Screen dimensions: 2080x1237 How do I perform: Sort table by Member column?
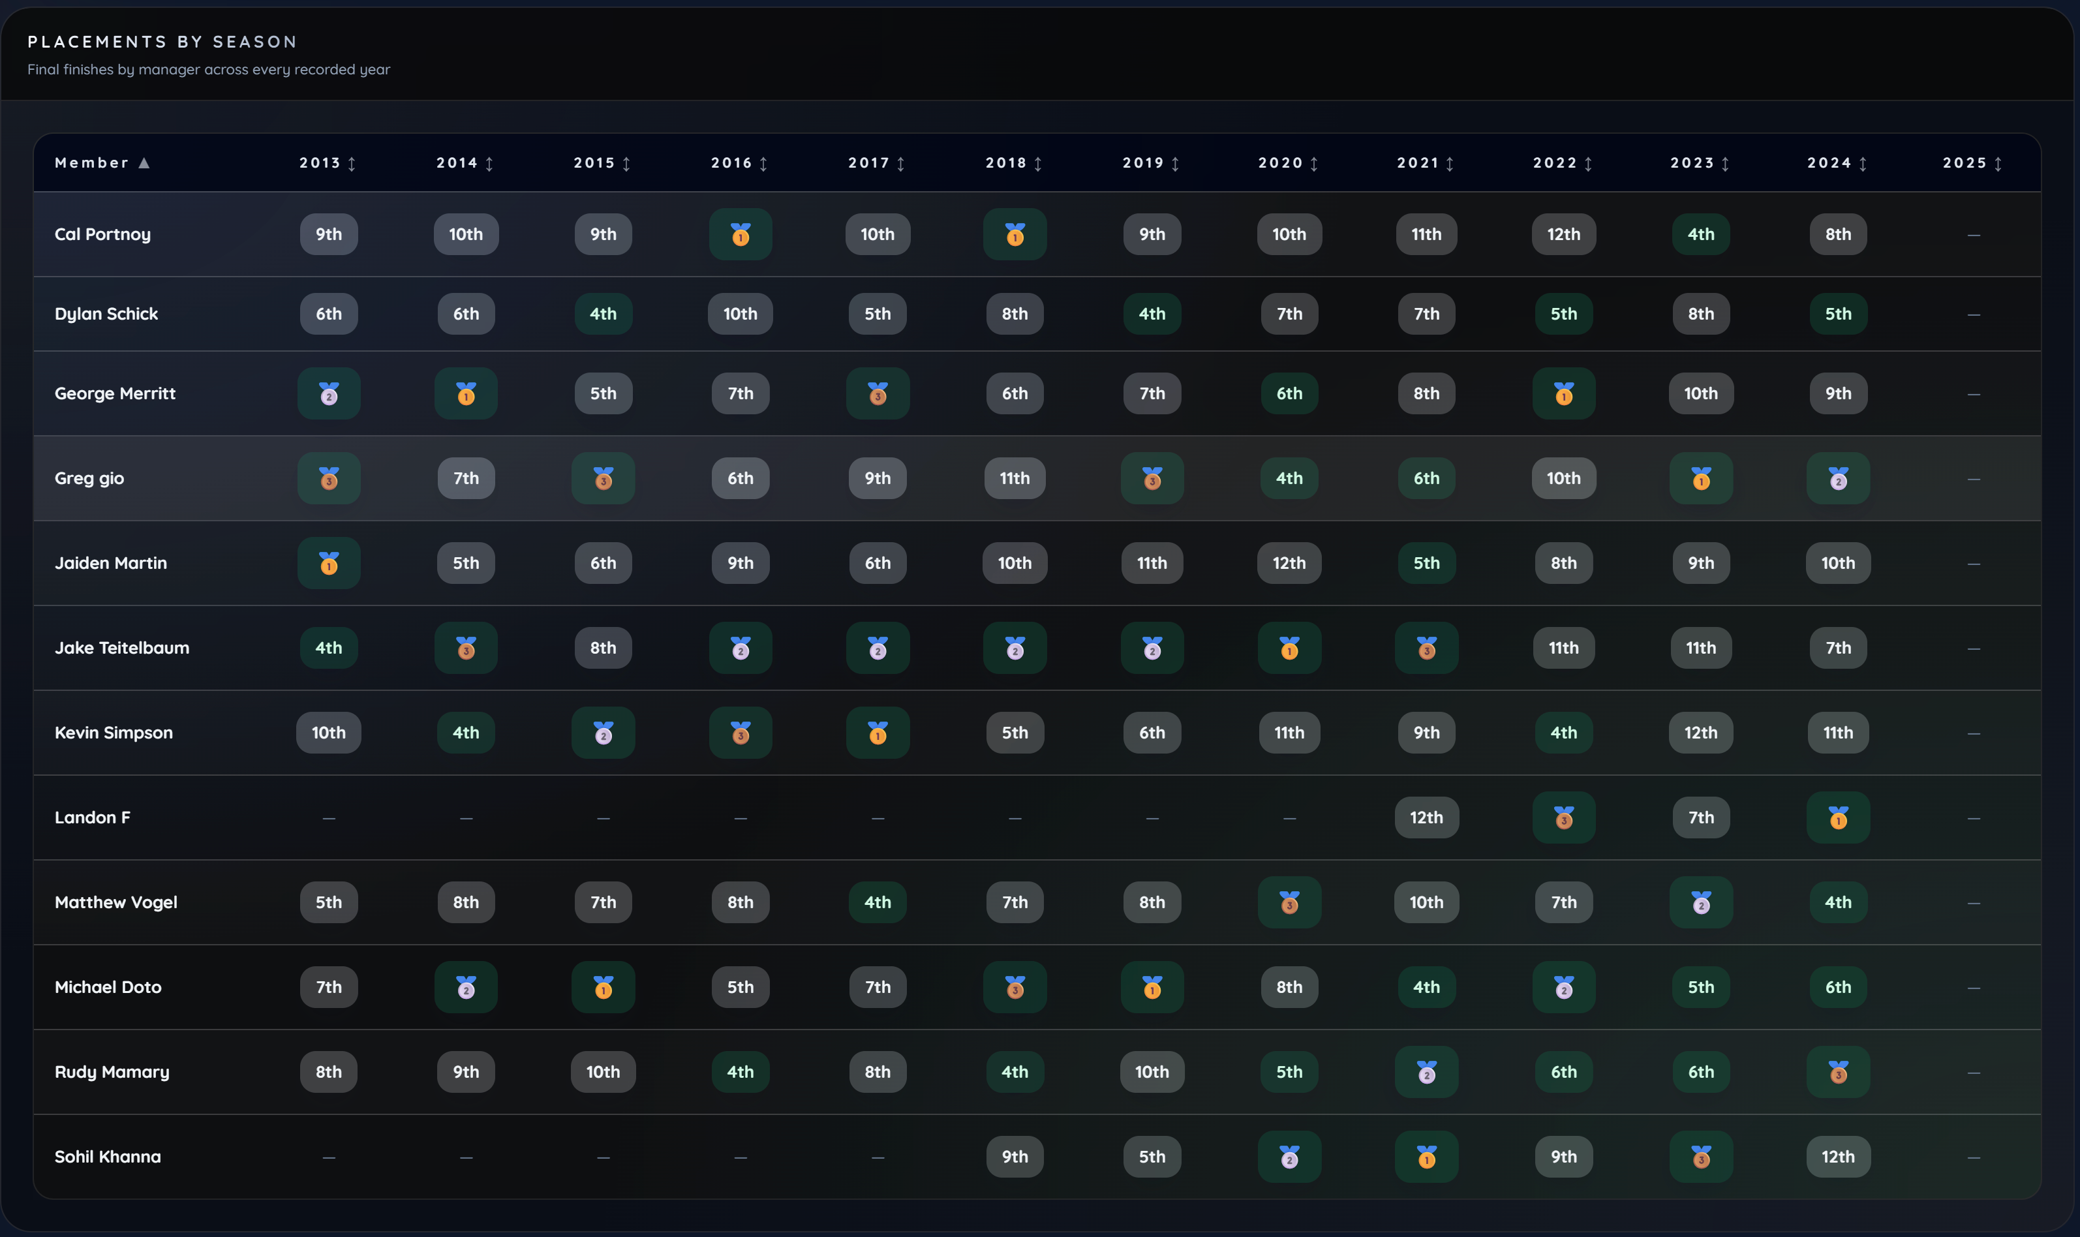[x=102, y=162]
